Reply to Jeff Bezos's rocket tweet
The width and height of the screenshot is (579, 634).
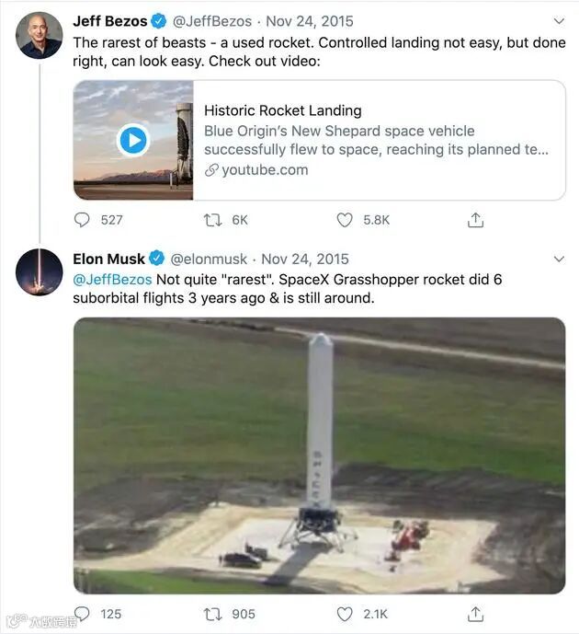coord(83,220)
